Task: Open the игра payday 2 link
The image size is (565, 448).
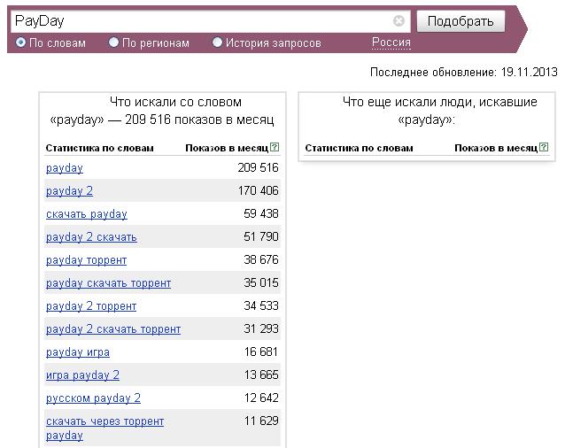Action: coord(82,375)
